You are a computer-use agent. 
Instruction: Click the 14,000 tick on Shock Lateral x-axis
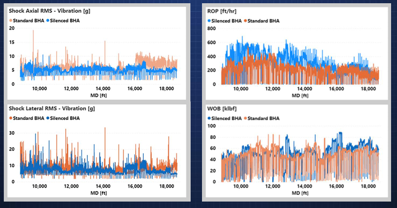click(103, 187)
